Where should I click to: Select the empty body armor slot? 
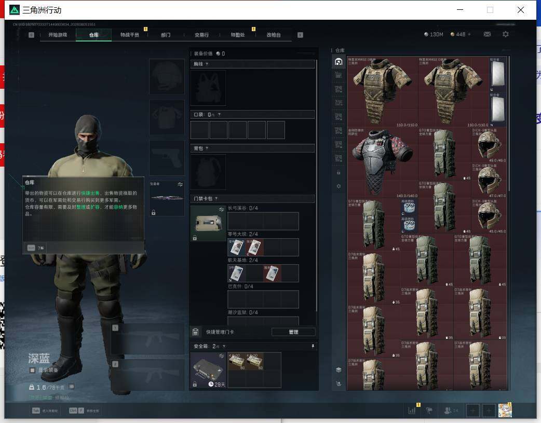tap(167, 117)
